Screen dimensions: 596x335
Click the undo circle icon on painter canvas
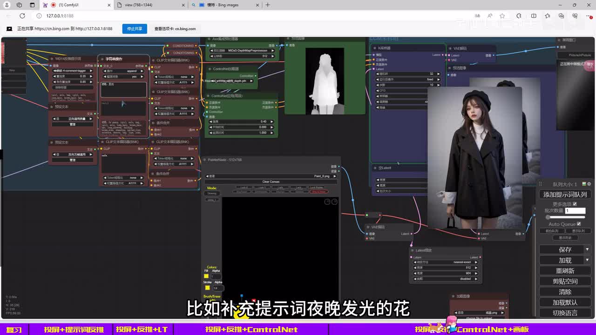click(327, 201)
